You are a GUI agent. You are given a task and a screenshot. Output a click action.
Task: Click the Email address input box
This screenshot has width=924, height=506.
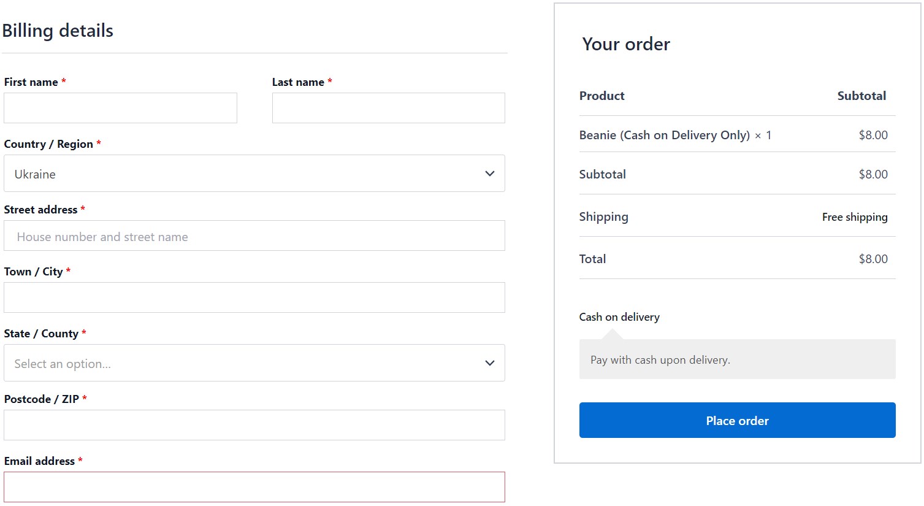pyautogui.click(x=254, y=486)
